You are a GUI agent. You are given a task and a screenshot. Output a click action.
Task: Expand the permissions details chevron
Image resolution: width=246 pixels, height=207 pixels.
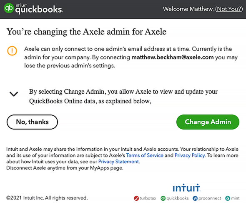pyautogui.click(x=14, y=94)
